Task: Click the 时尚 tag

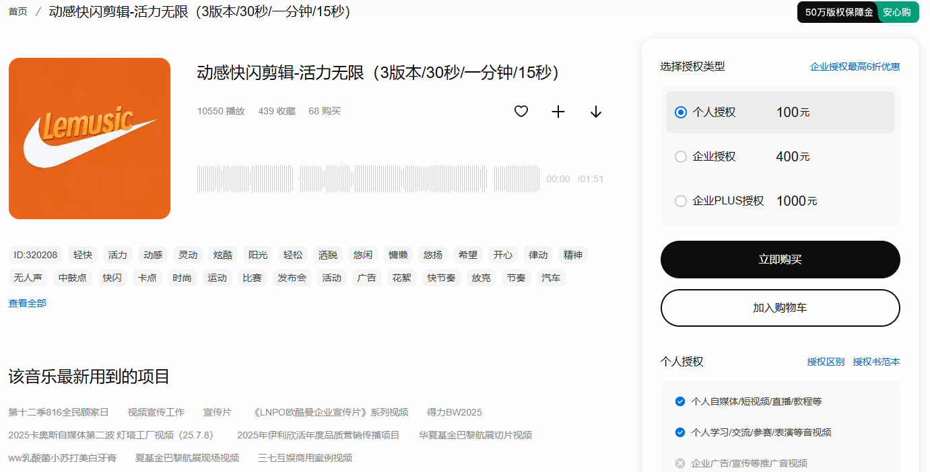Action: point(182,278)
